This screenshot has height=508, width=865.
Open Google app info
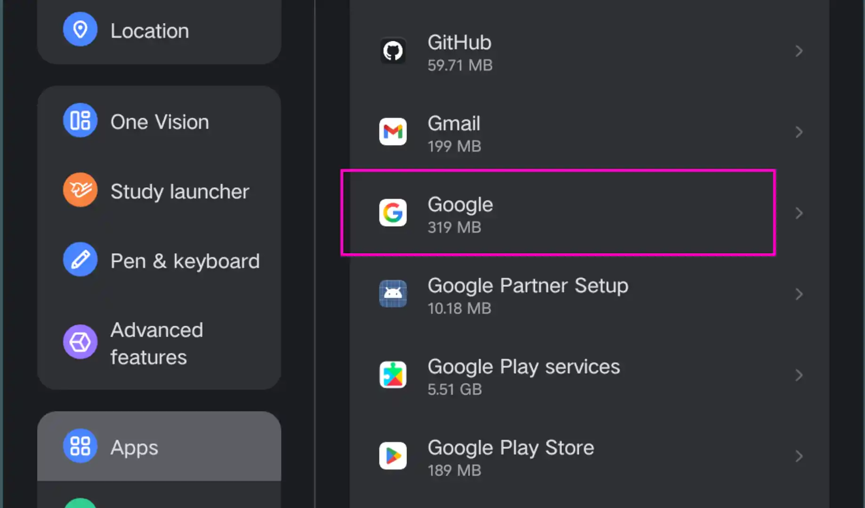coord(589,213)
